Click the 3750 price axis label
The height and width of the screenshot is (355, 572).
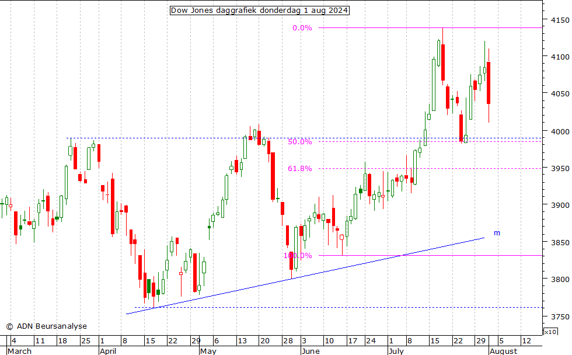click(x=560, y=316)
